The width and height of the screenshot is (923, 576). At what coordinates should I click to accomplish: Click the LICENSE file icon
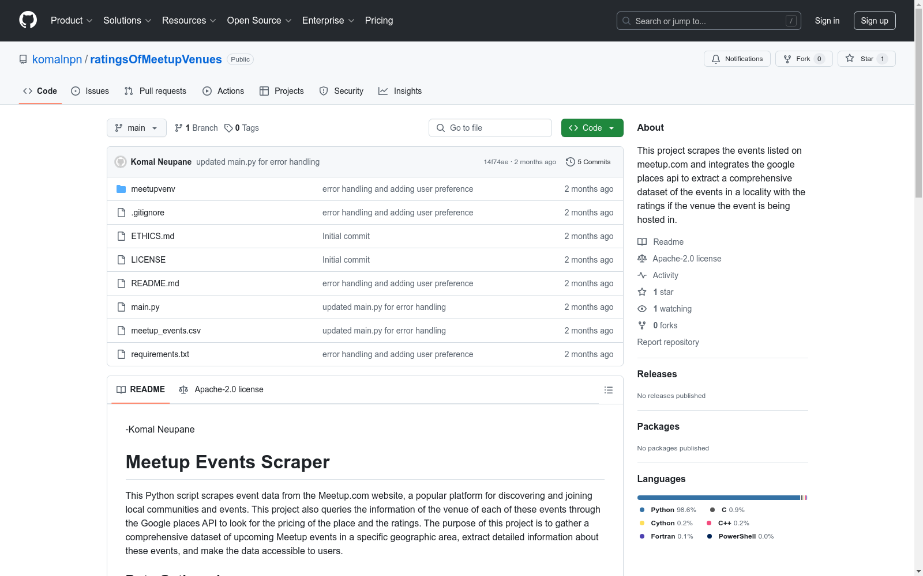point(121,260)
